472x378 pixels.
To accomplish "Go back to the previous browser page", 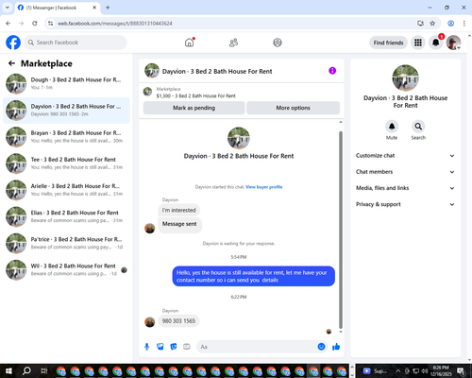I will (x=8, y=24).
